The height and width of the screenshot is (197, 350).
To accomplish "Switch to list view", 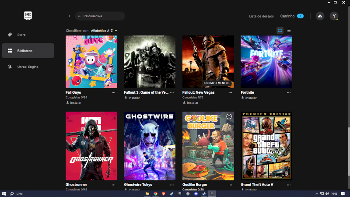I will (x=289, y=30).
